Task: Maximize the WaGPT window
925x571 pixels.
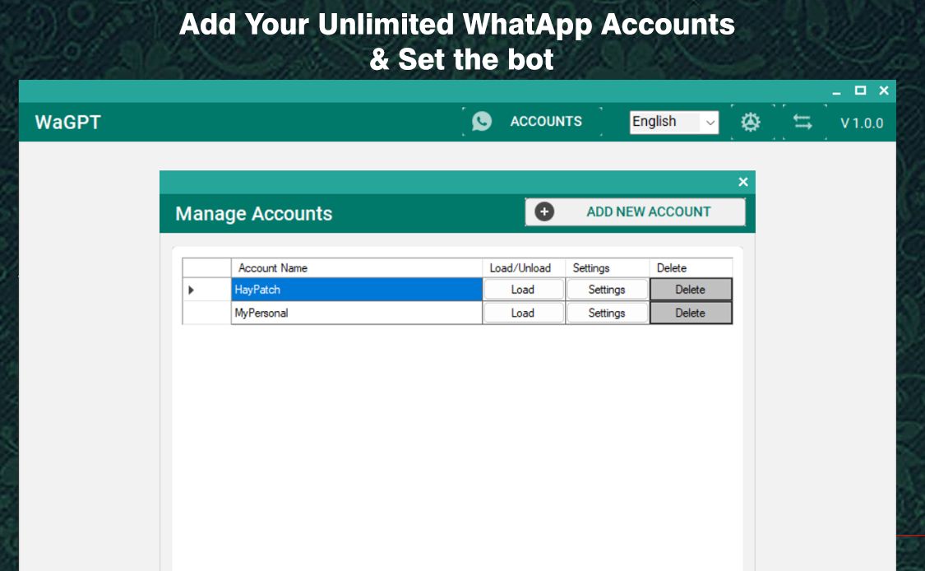Action: [x=860, y=91]
